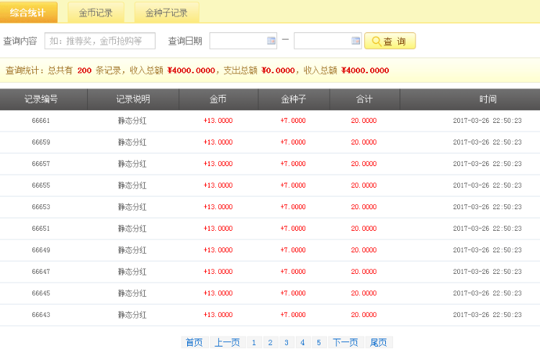Viewport: 540px width, 353px height.
Task: Click 静态分红 in row 66661
Action: 132,121
